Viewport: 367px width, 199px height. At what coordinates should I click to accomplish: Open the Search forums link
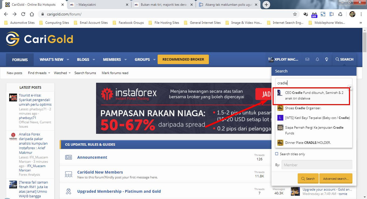(85, 73)
